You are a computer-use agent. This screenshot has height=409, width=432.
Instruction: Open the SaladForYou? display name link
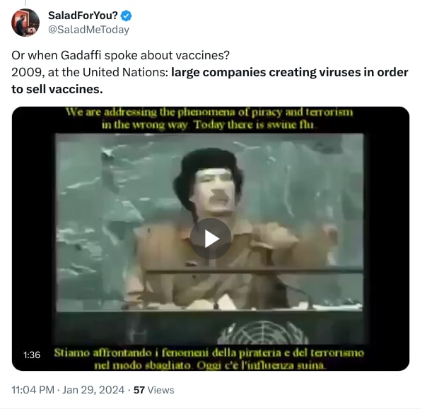83,16
